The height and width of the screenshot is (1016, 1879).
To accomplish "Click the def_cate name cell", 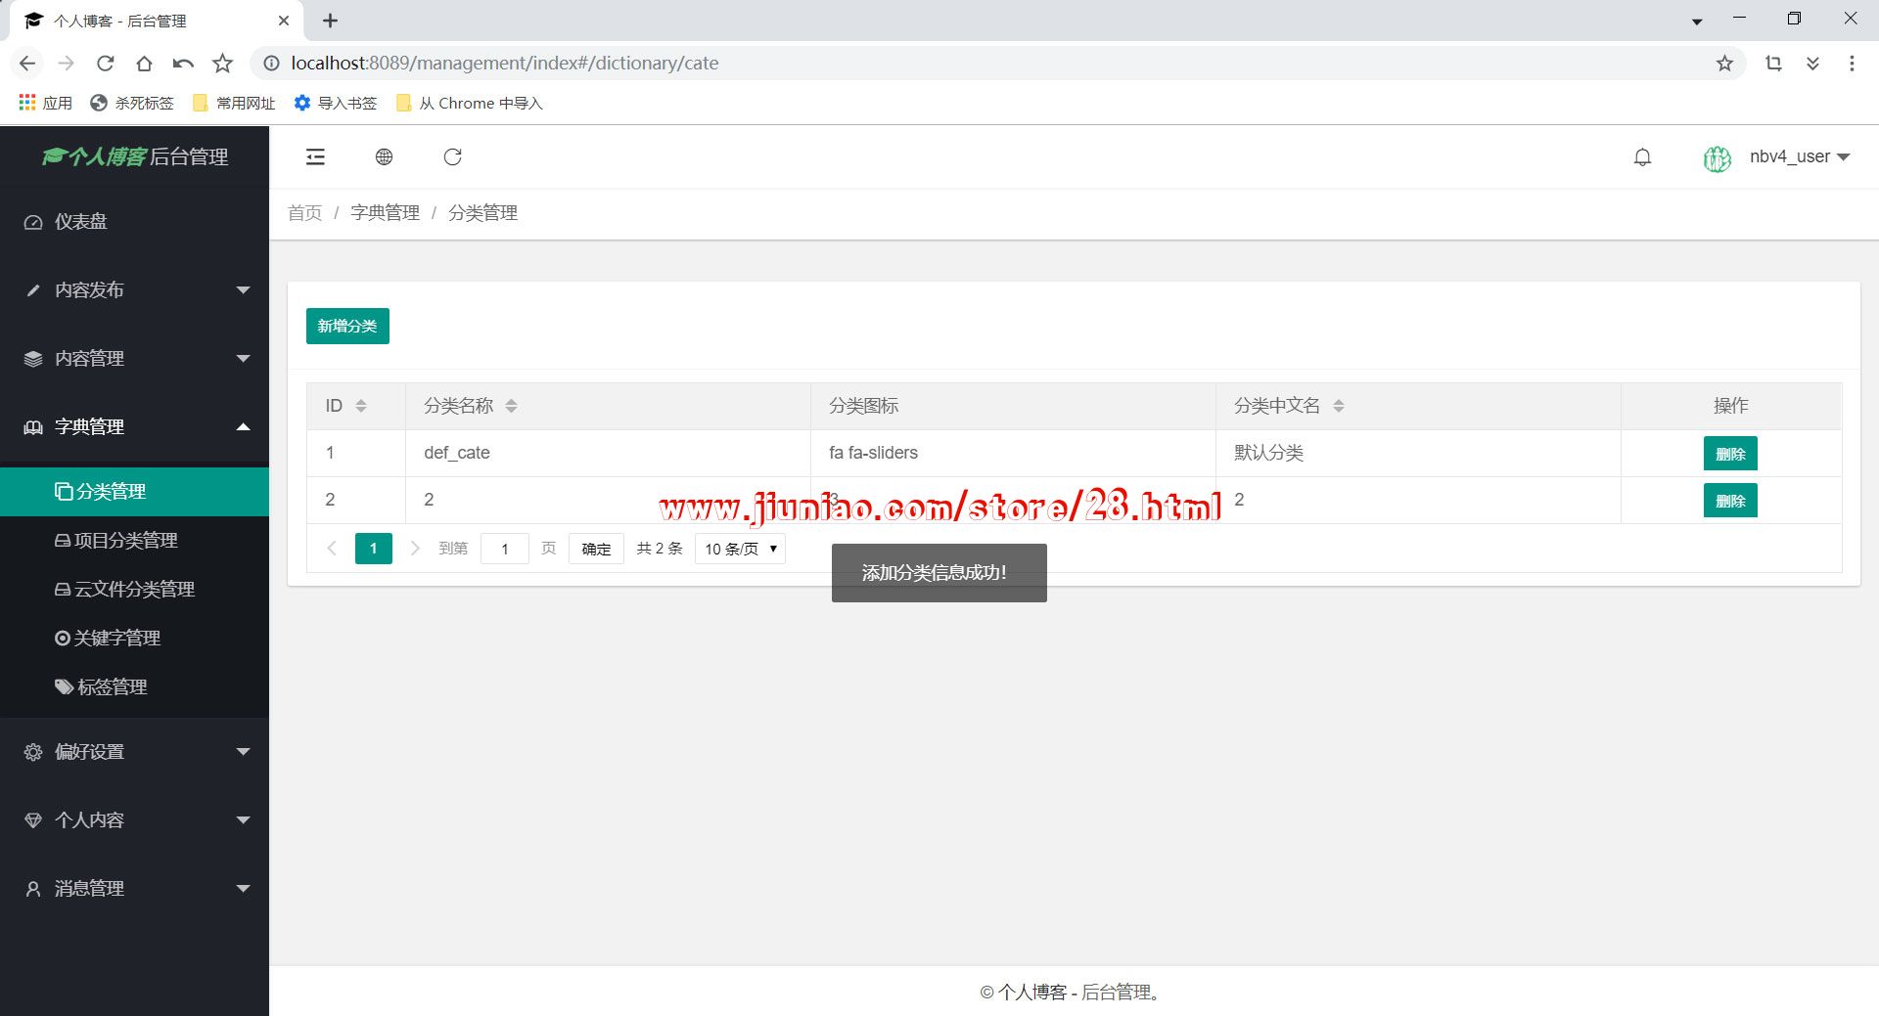I will coord(608,453).
